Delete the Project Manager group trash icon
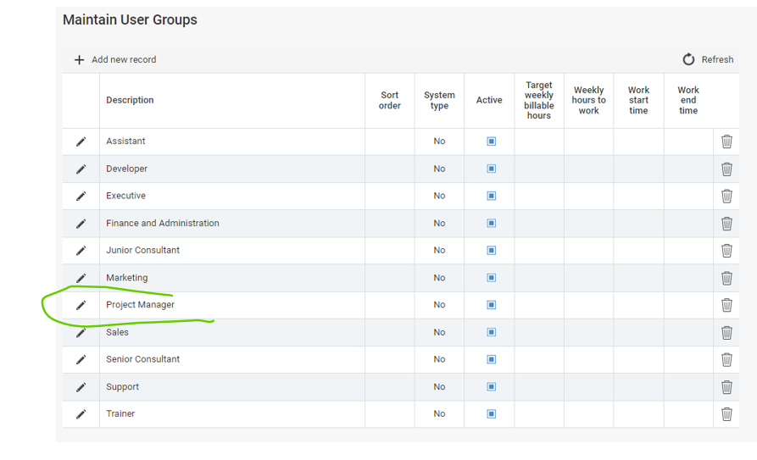This screenshot has width=757, height=460. [x=726, y=305]
